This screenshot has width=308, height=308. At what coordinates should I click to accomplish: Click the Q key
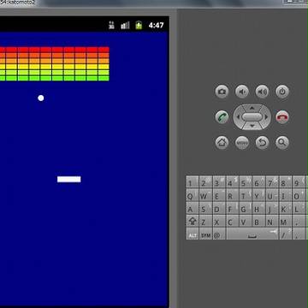click(192, 195)
